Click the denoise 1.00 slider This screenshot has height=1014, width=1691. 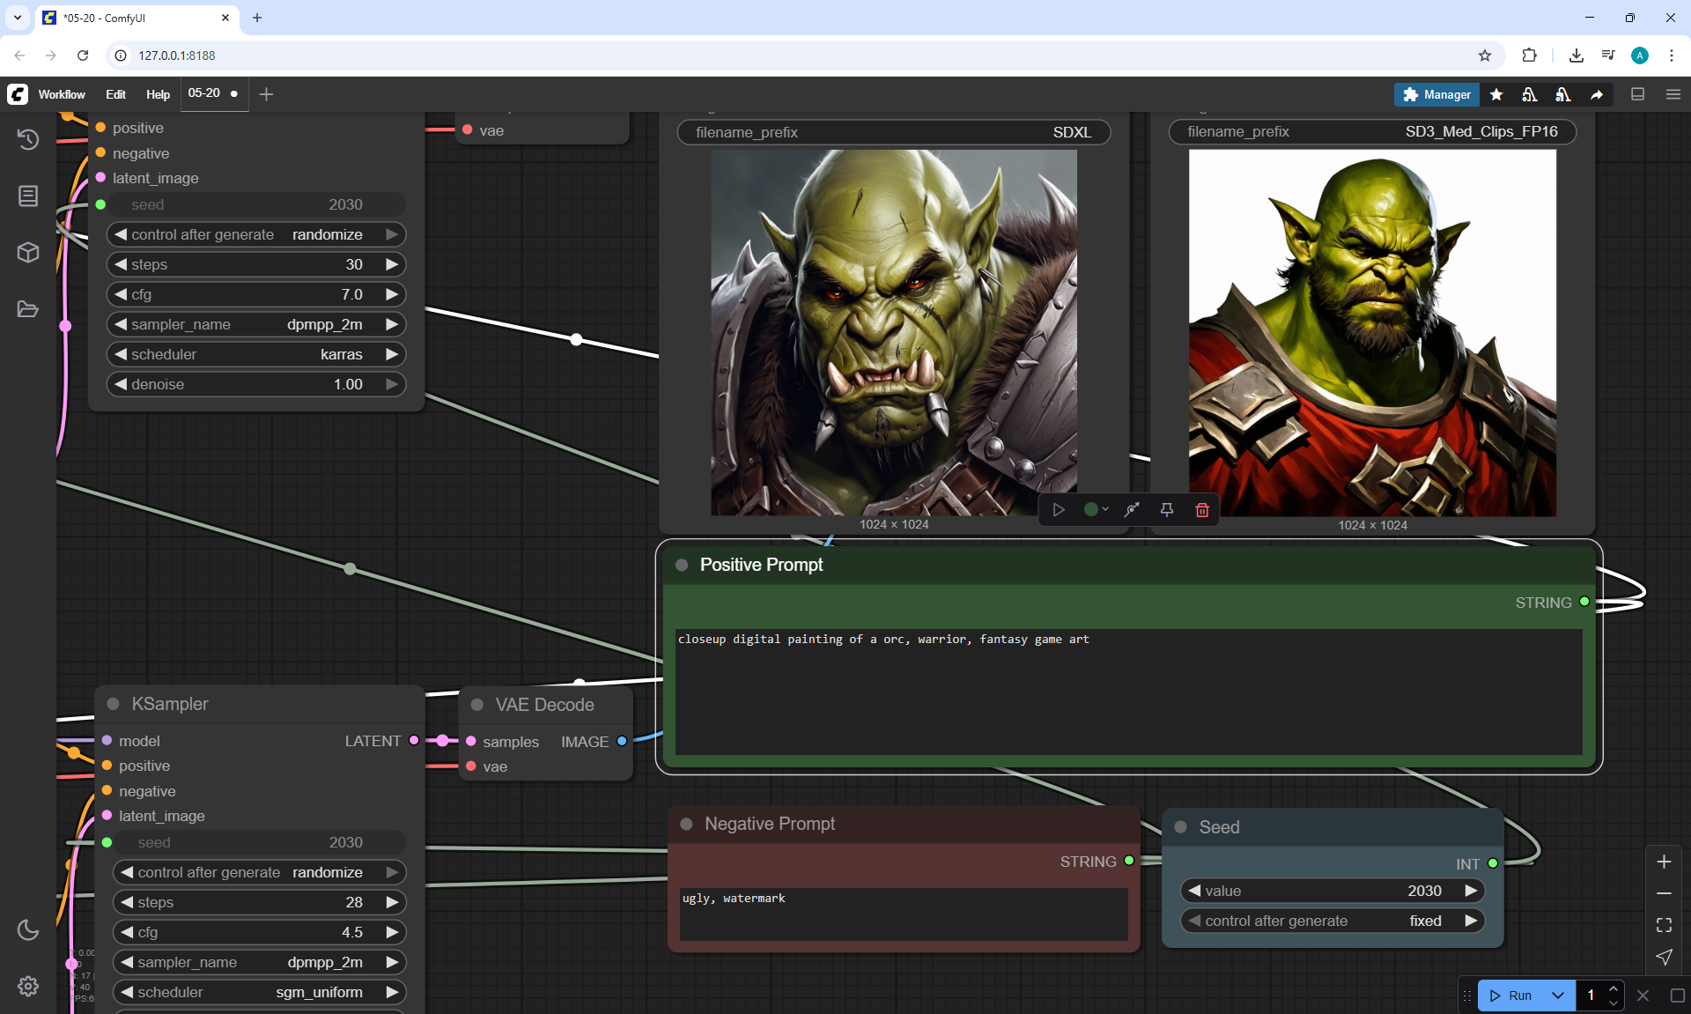pyautogui.click(x=255, y=384)
